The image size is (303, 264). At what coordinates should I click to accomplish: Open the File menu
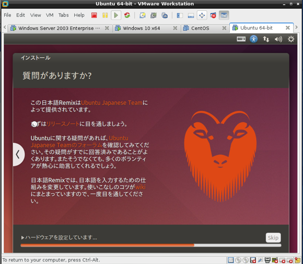[7, 15]
